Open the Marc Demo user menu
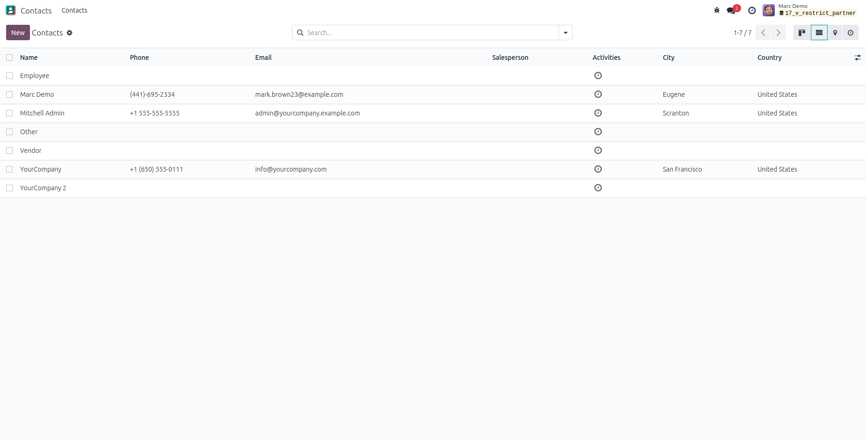 tap(810, 10)
